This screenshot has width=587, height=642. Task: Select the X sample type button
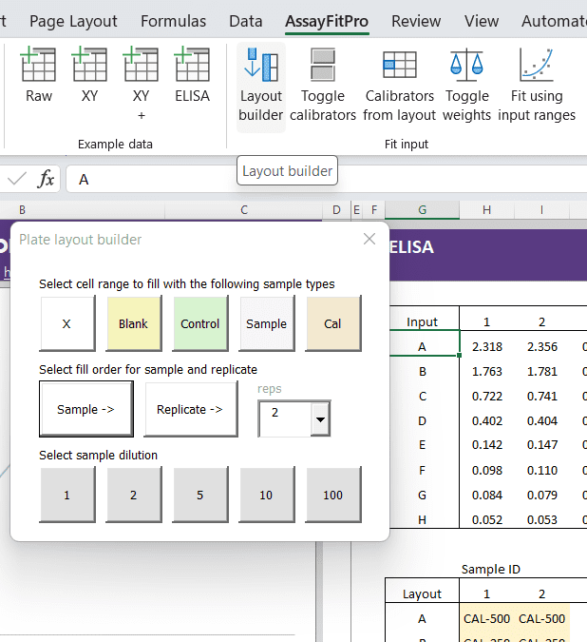click(67, 323)
